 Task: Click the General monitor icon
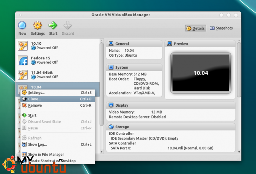pos(111,43)
